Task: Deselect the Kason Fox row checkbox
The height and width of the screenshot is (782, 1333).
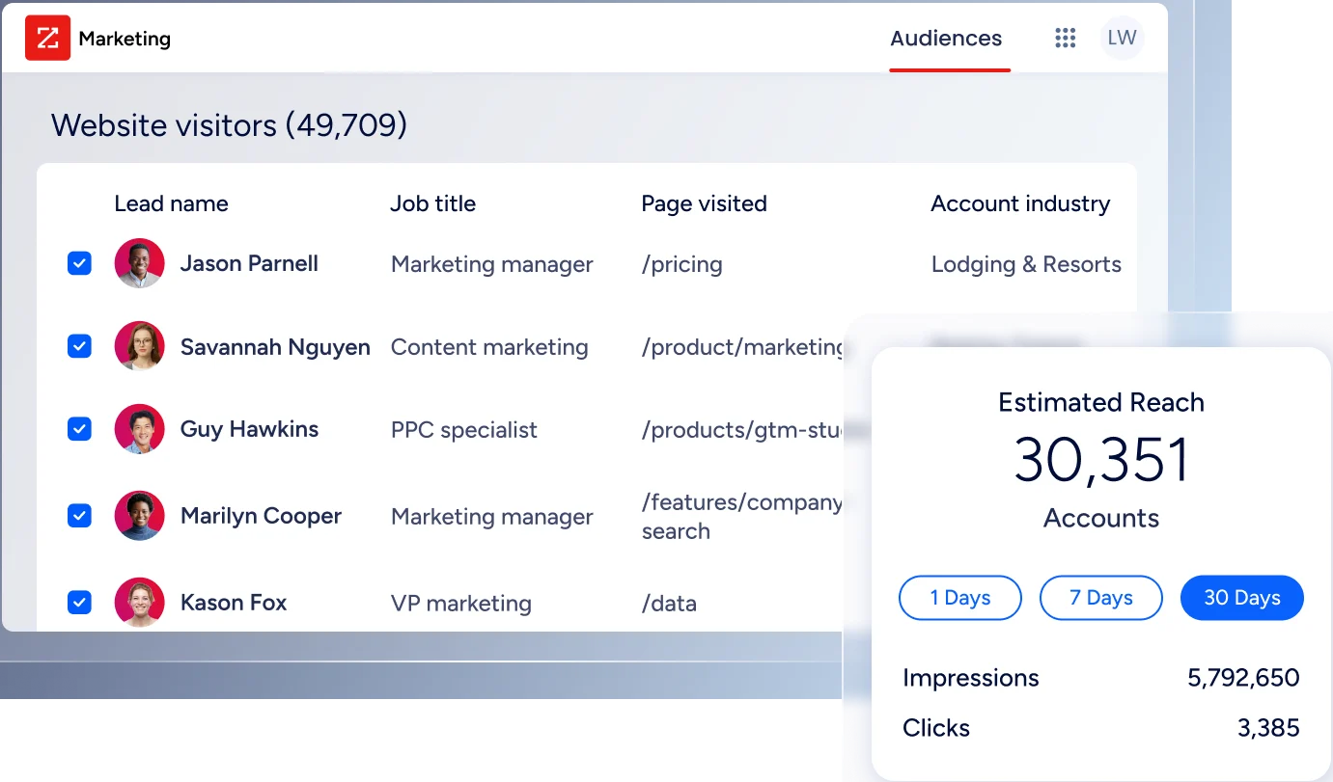Action: 79,603
